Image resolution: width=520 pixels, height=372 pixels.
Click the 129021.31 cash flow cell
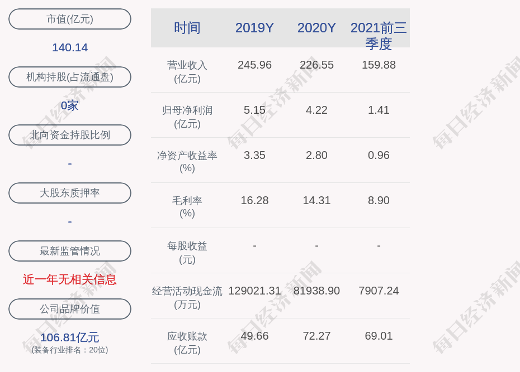click(254, 291)
